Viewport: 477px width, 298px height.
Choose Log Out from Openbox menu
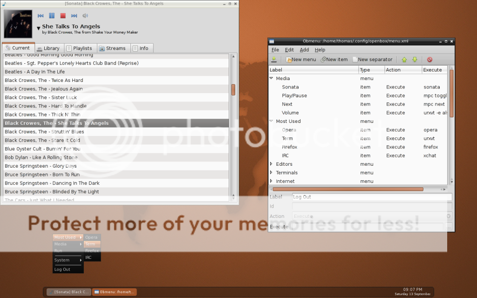68,270
